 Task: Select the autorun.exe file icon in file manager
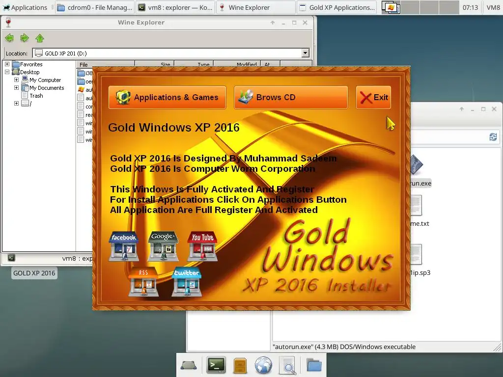tap(417, 165)
